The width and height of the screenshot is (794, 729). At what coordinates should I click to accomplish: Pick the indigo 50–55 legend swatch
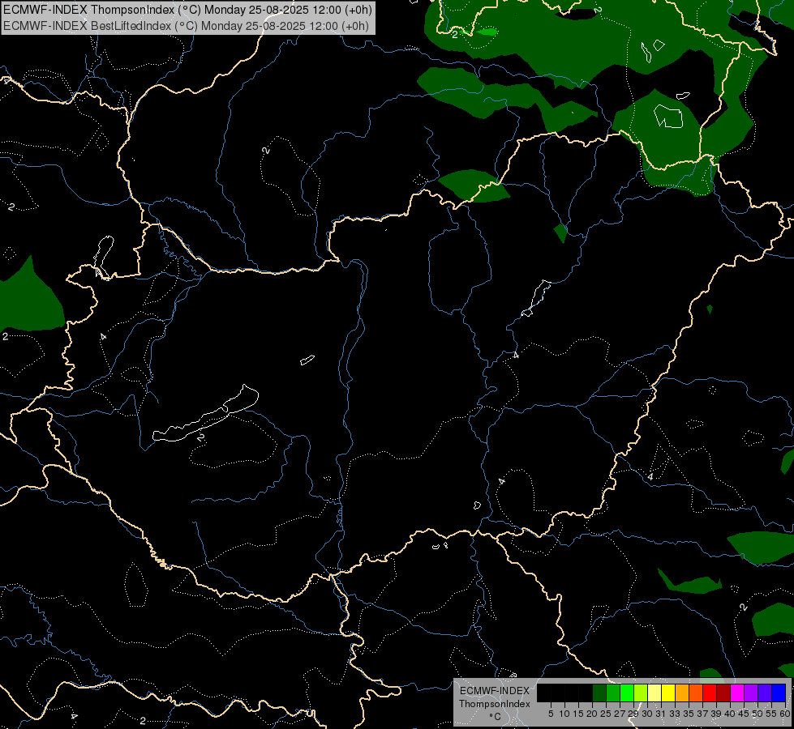[x=765, y=693]
